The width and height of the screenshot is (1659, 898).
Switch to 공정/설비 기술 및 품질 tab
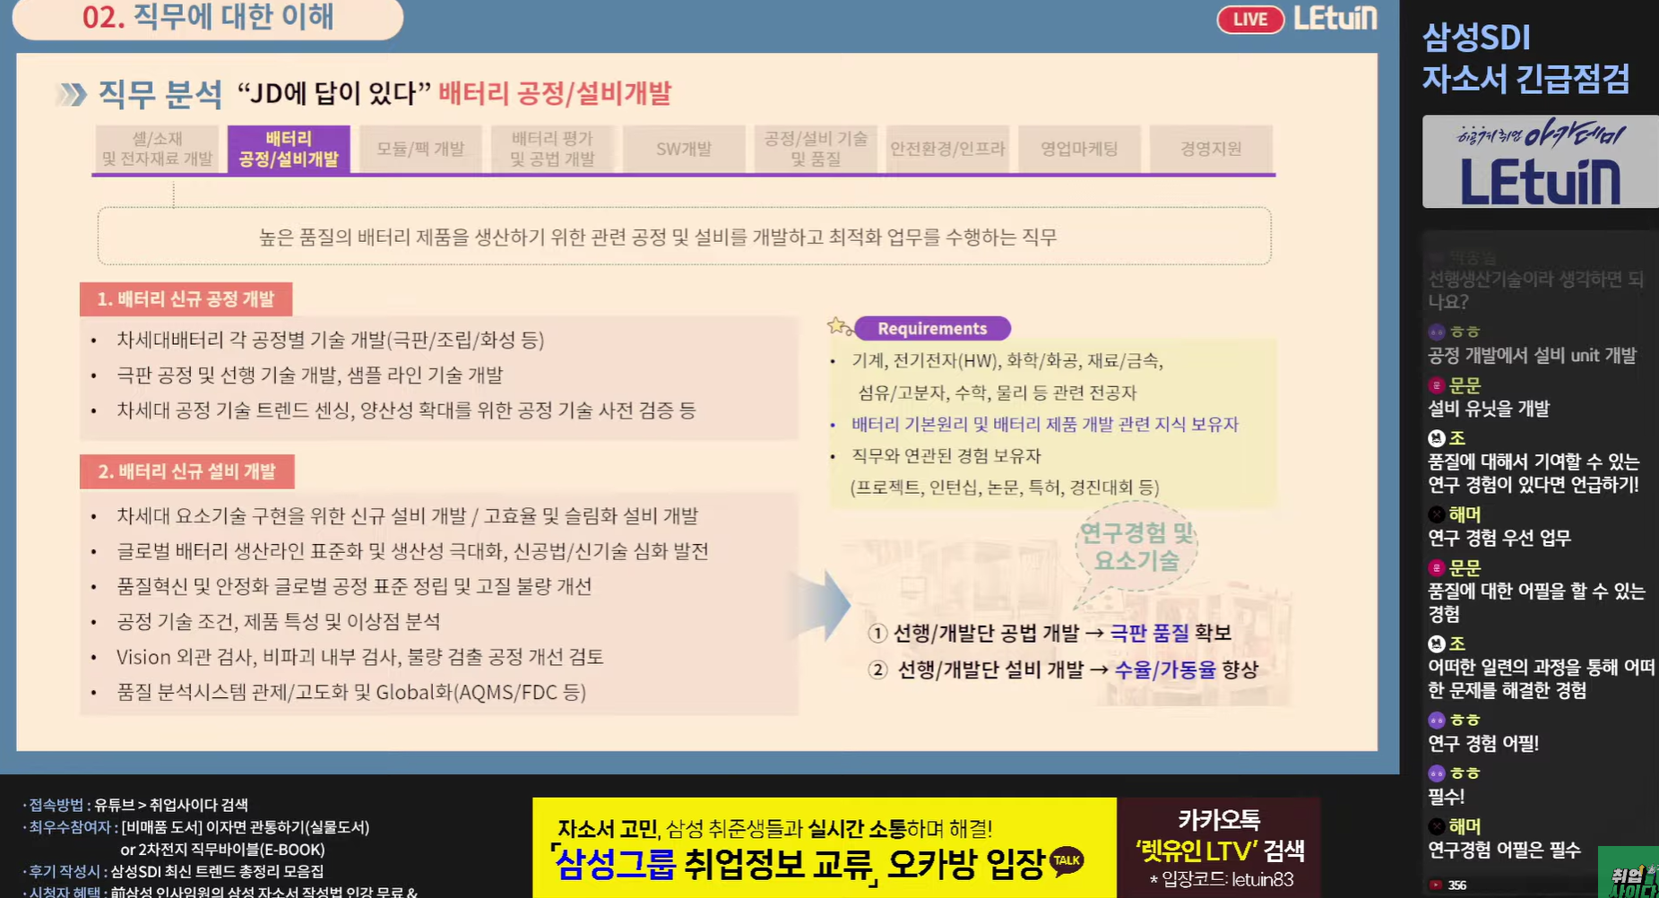pos(816,149)
